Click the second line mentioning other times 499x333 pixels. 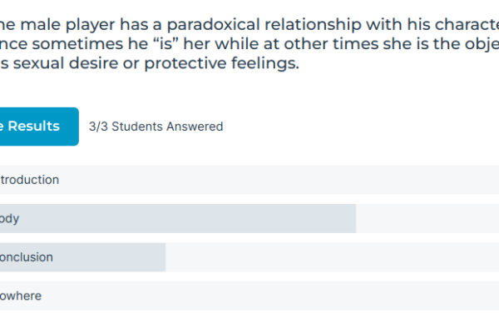249,44
